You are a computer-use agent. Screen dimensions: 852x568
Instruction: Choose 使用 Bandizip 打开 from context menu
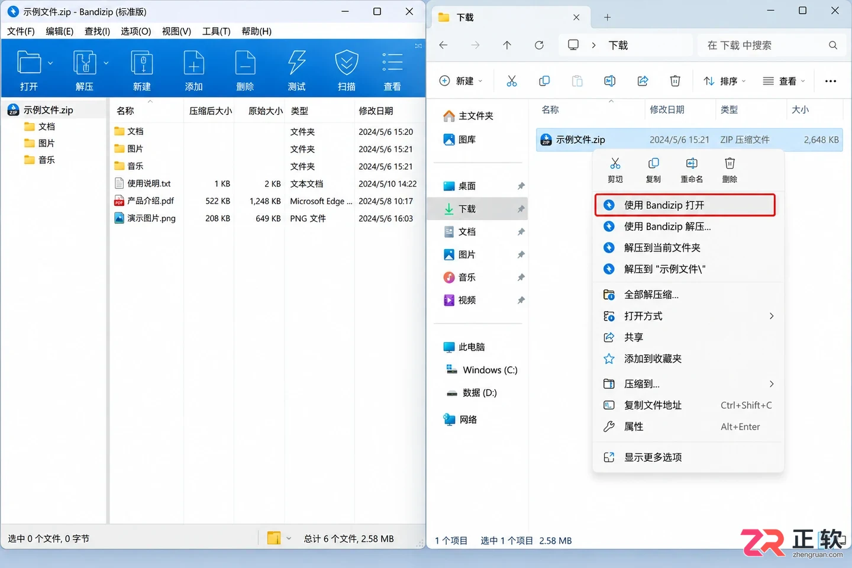coord(685,205)
